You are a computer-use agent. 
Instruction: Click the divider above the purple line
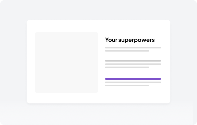[133, 74]
